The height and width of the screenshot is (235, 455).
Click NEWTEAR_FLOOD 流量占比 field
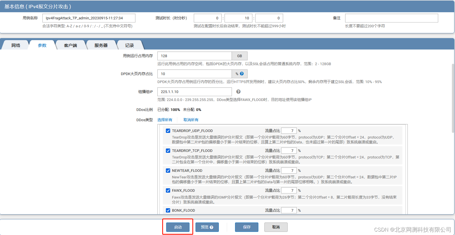click(289, 170)
